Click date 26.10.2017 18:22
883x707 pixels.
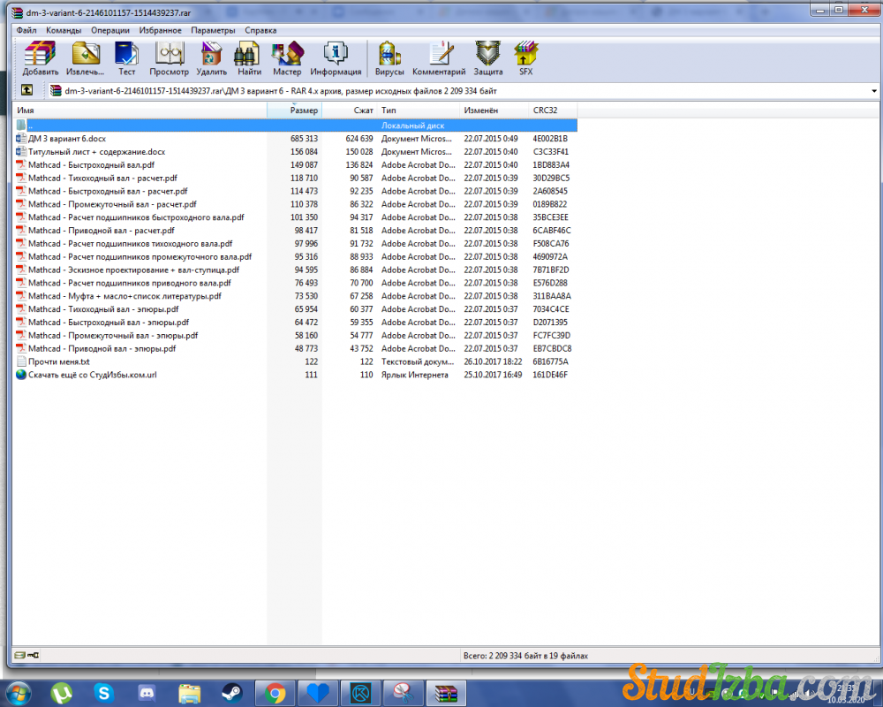coord(493,361)
